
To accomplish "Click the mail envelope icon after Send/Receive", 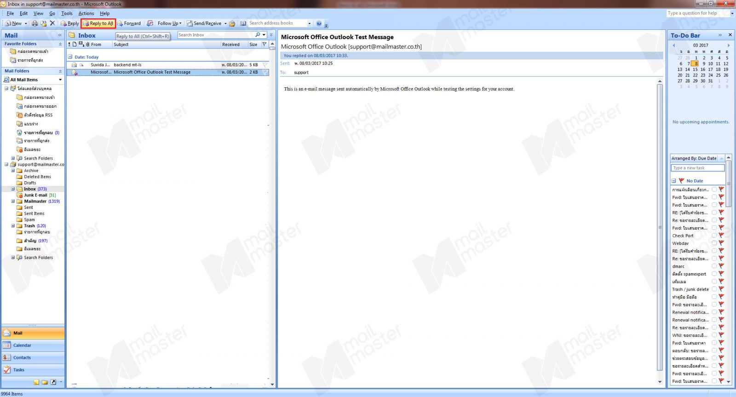I will (232, 23).
